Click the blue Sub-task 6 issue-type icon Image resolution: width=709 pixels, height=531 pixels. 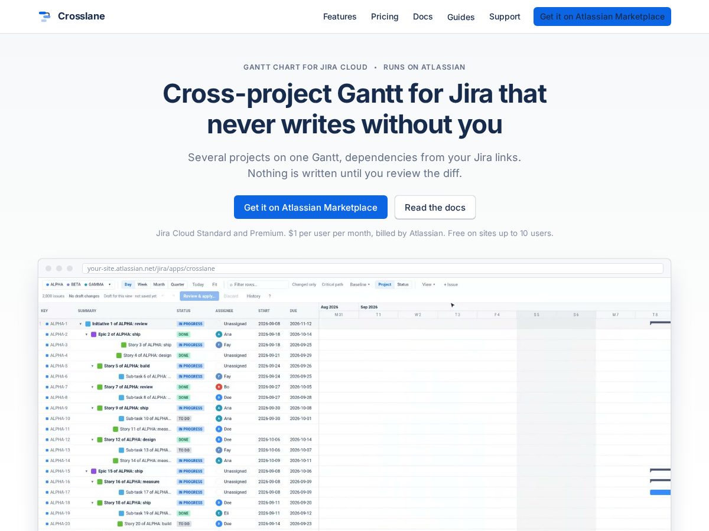click(x=122, y=376)
